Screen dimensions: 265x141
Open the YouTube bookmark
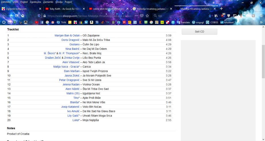click(x=37, y=22)
